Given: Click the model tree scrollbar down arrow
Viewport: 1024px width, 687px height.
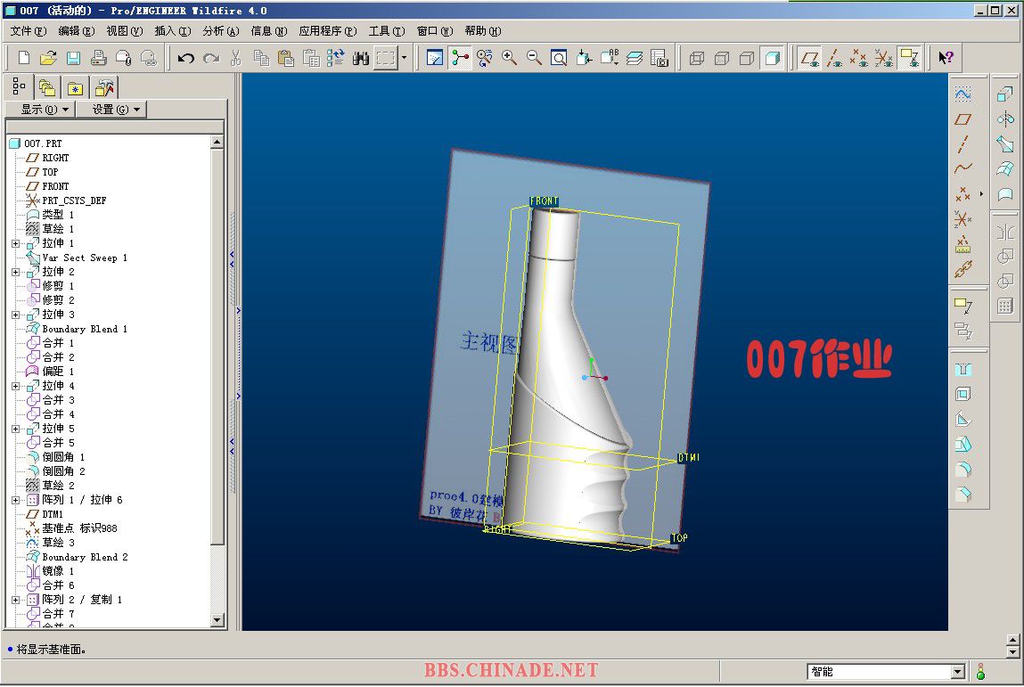Looking at the screenshot, I should [217, 619].
